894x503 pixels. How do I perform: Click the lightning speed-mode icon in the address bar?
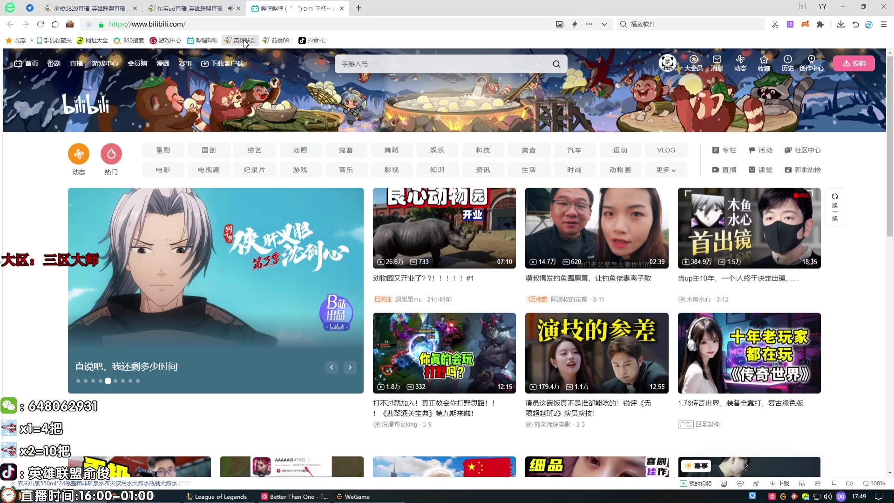575,24
